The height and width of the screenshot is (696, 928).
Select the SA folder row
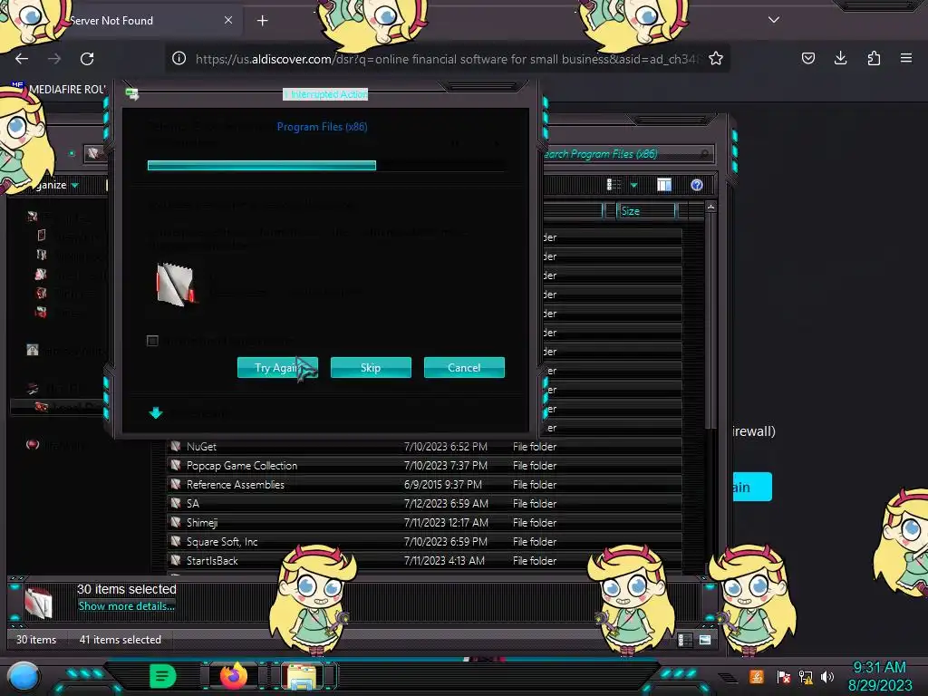(424, 504)
